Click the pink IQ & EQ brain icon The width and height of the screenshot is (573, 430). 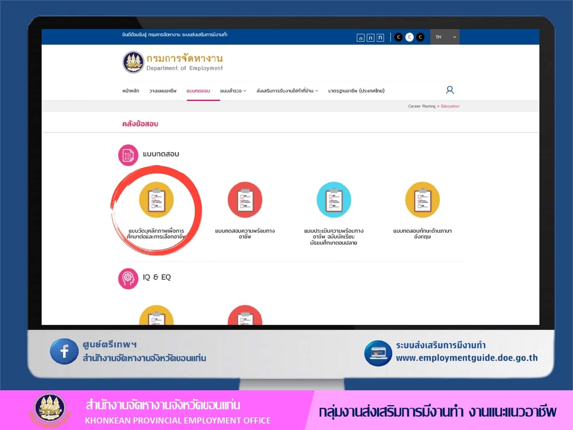click(128, 278)
